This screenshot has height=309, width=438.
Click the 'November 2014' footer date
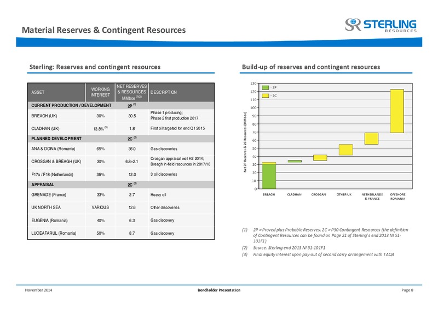click(38, 290)
